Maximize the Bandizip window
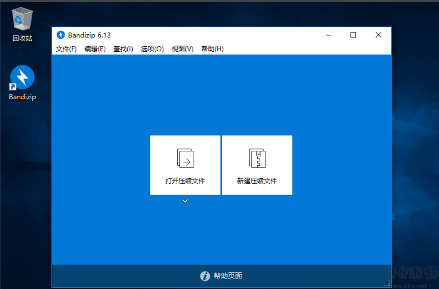Viewport: 439px width, 289px height. pyautogui.click(x=353, y=35)
